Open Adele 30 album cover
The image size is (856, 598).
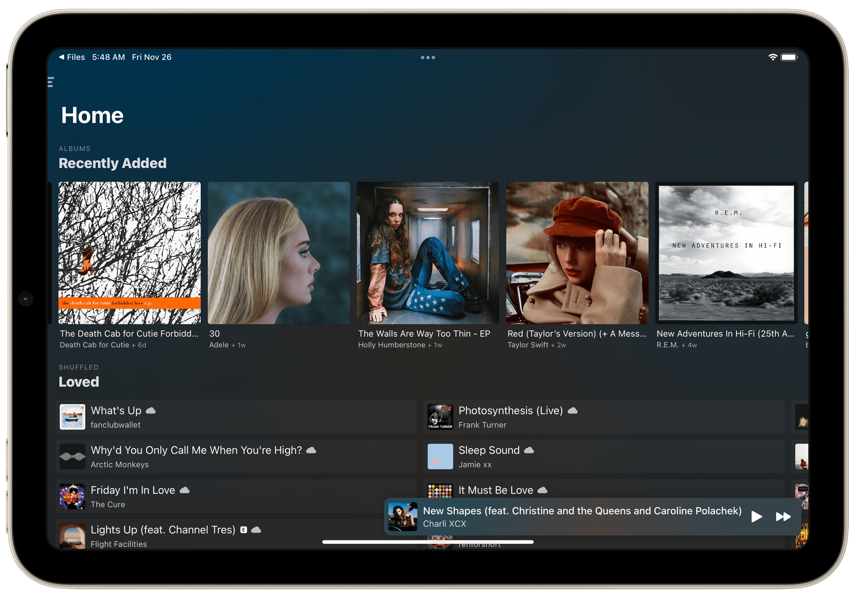click(x=279, y=253)
